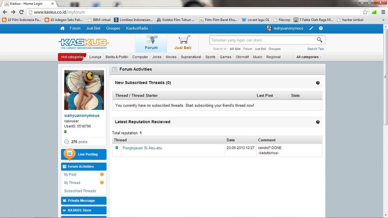Click the posts speech bubble icon
The image size is (388, 218).
click(66, 142)
